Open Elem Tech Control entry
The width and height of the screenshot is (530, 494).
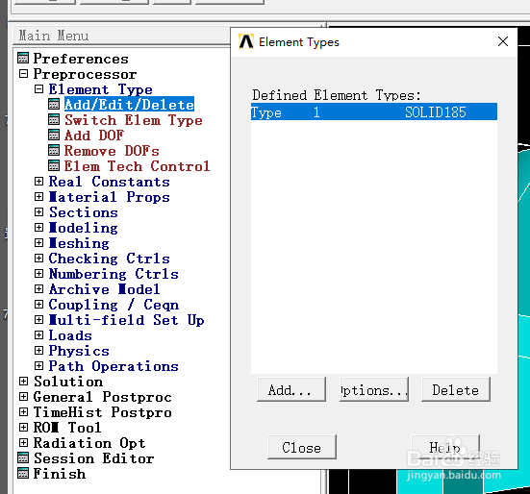(137, 166)
